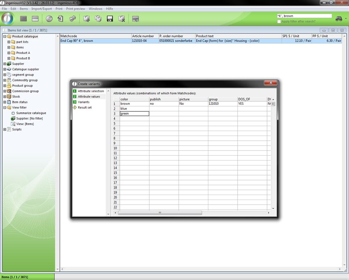Click the delete item toolbar icon
Viewport: 349px width, 280px height.
(122, 19)
